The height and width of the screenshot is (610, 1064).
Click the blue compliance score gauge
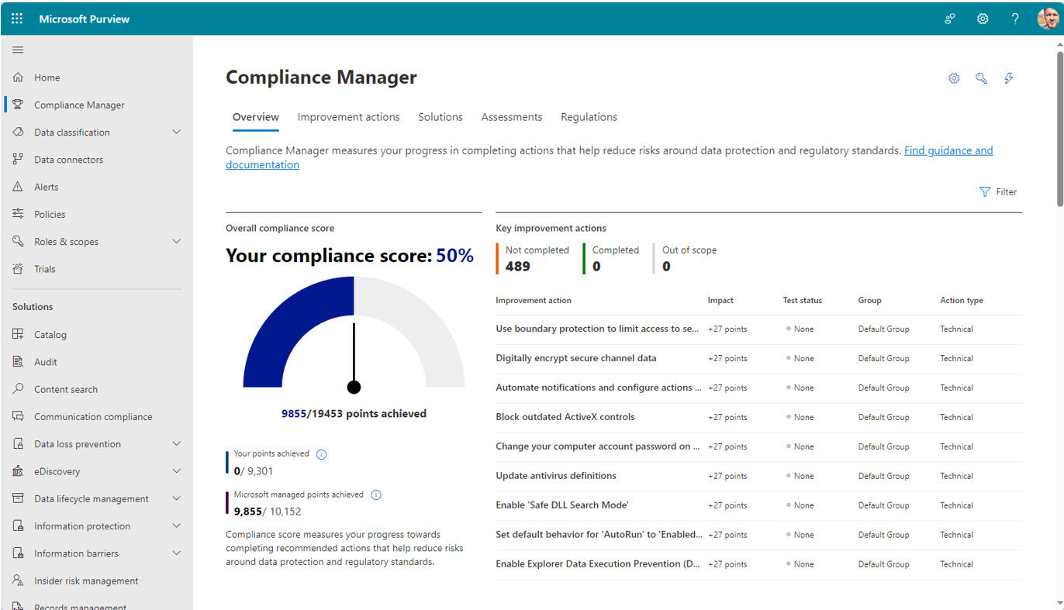[299, 326]
